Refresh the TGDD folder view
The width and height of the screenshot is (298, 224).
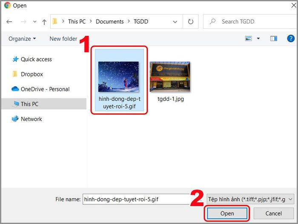point(190,22)
